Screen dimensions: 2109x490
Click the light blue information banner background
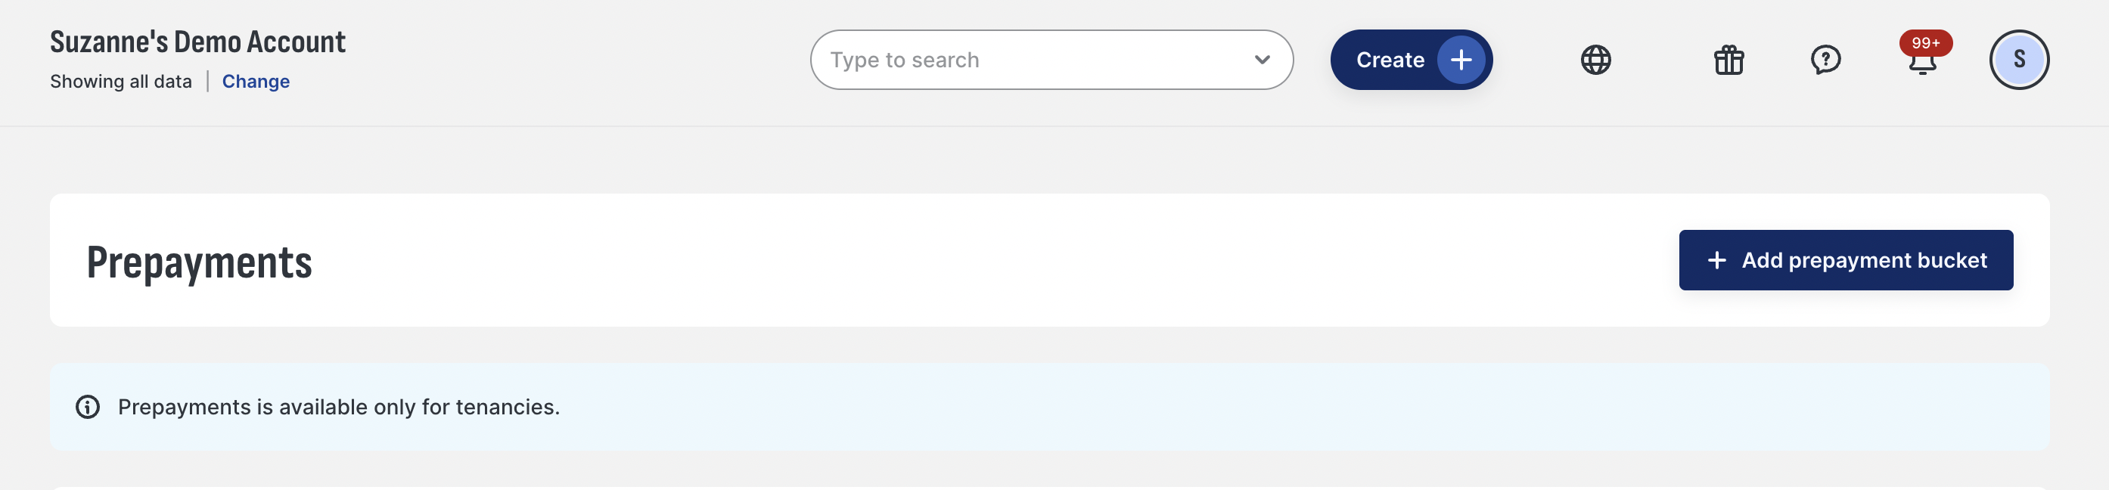point(1228,407)
